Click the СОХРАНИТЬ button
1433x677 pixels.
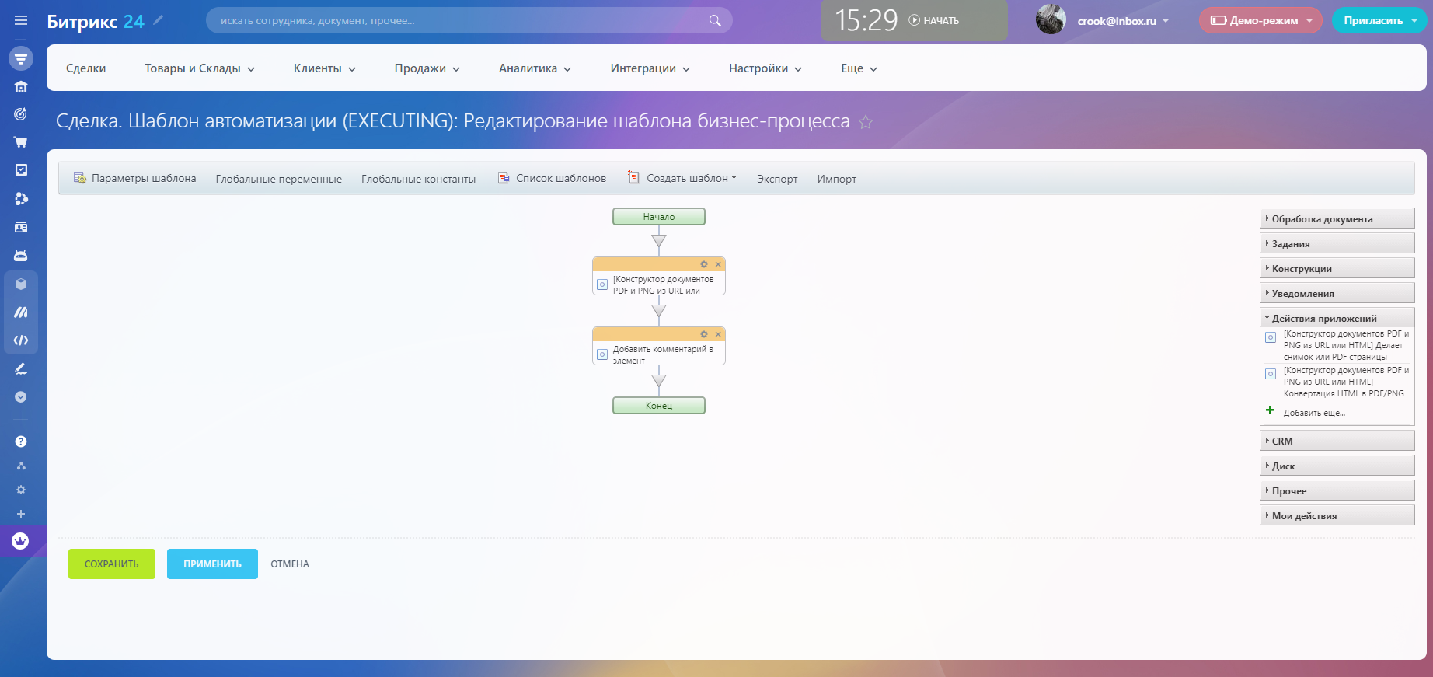click(x=112, y=564)
